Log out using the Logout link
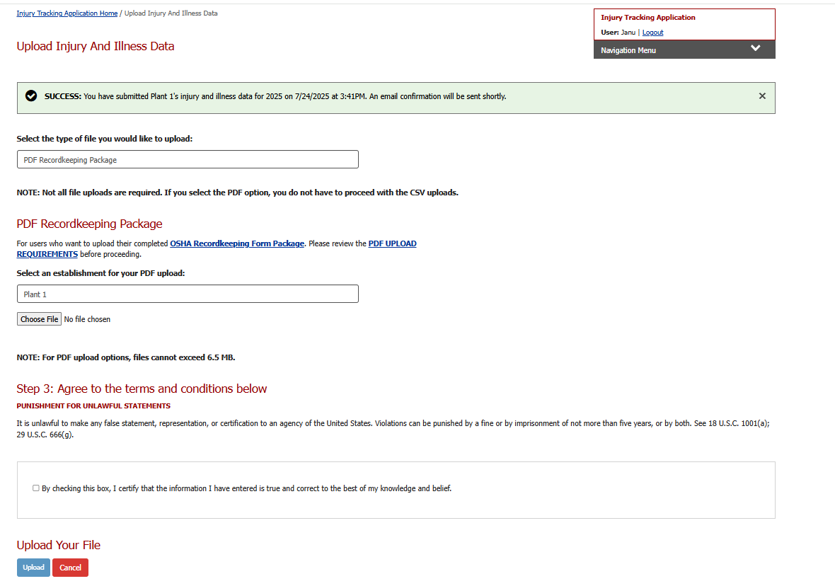Screen dimensions: 835x586 [652, 33]
